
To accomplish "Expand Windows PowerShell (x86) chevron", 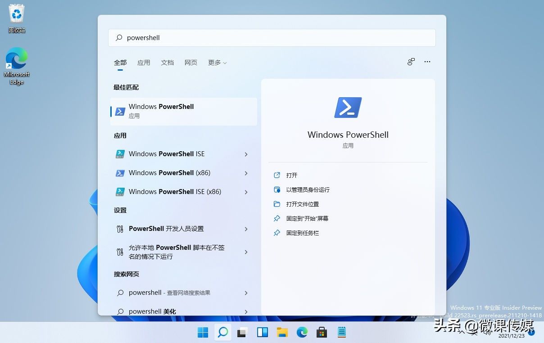I will [x=246, y=173].
